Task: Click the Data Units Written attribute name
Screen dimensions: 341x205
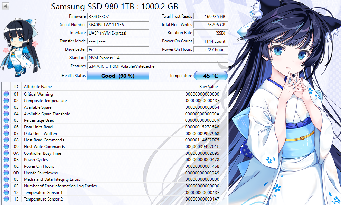Action: (x=40, y=133)
